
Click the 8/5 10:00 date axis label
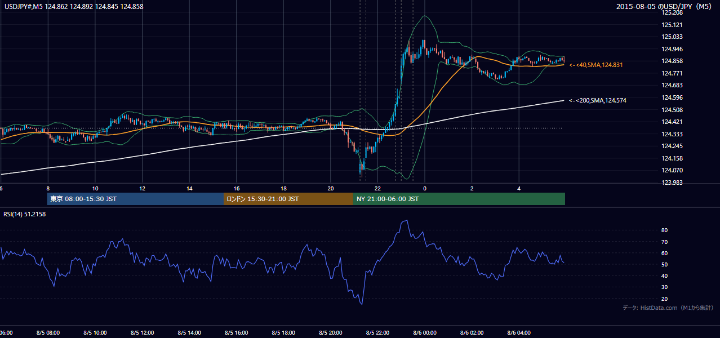[95, 333]
